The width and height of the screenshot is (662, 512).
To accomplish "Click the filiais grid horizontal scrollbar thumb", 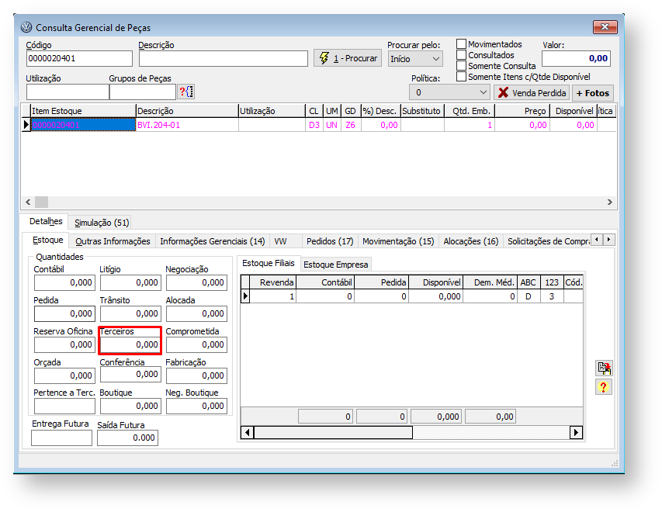I will pyautogui.click(x=333, y=432).
